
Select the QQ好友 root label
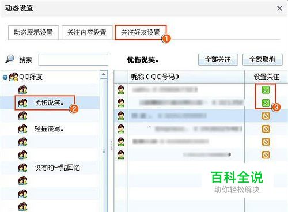point(31,77)
